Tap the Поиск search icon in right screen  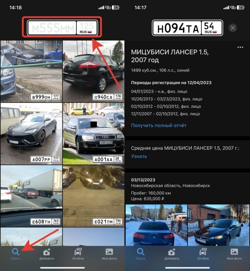141,252
